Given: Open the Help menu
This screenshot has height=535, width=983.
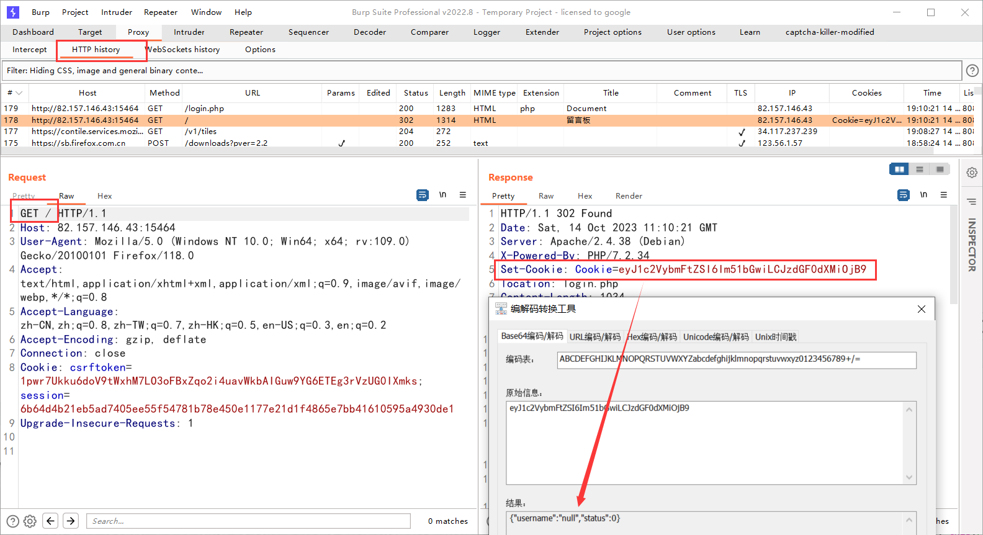Looking at the screenshot, I should [243, 12].
